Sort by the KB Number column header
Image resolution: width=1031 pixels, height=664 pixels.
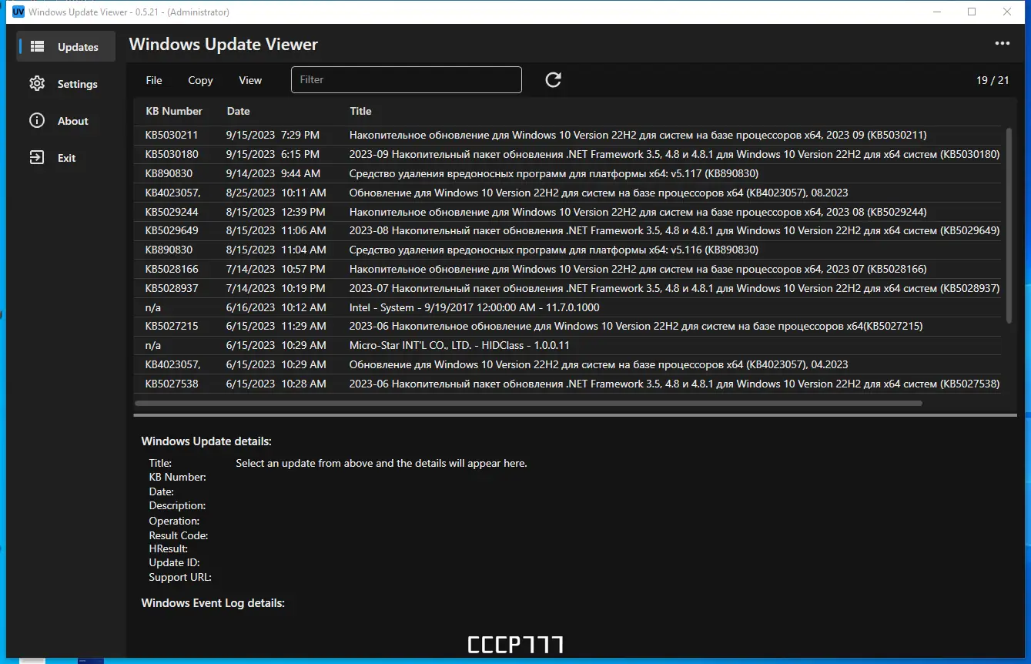(174, 111)
